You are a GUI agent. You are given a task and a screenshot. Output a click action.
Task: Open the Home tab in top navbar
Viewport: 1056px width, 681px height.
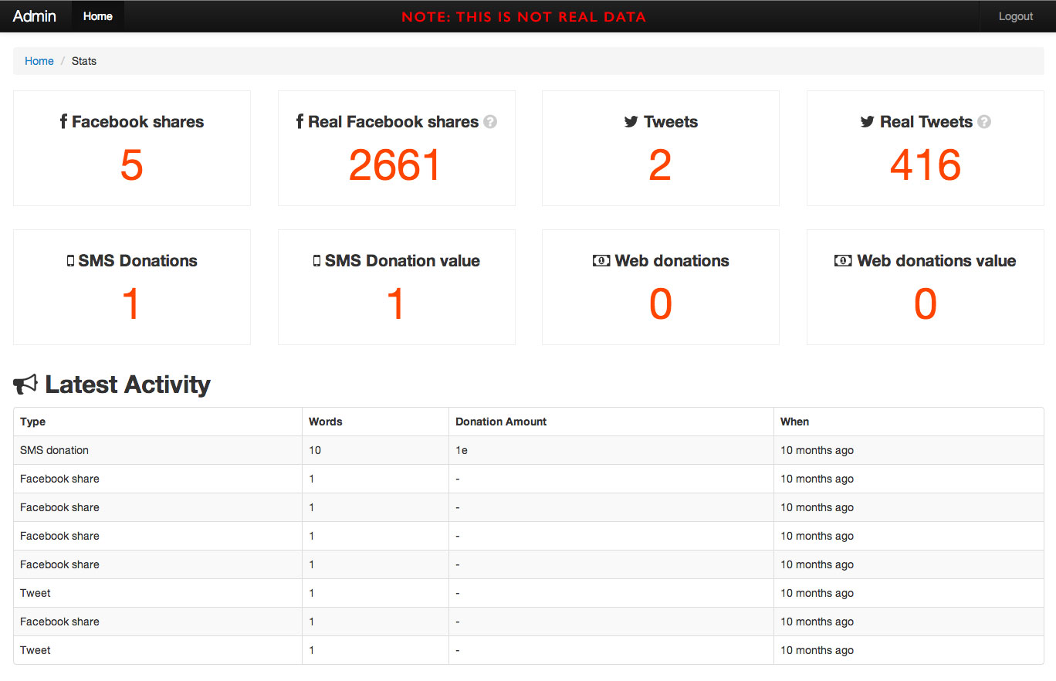click(x=98, y=16)
